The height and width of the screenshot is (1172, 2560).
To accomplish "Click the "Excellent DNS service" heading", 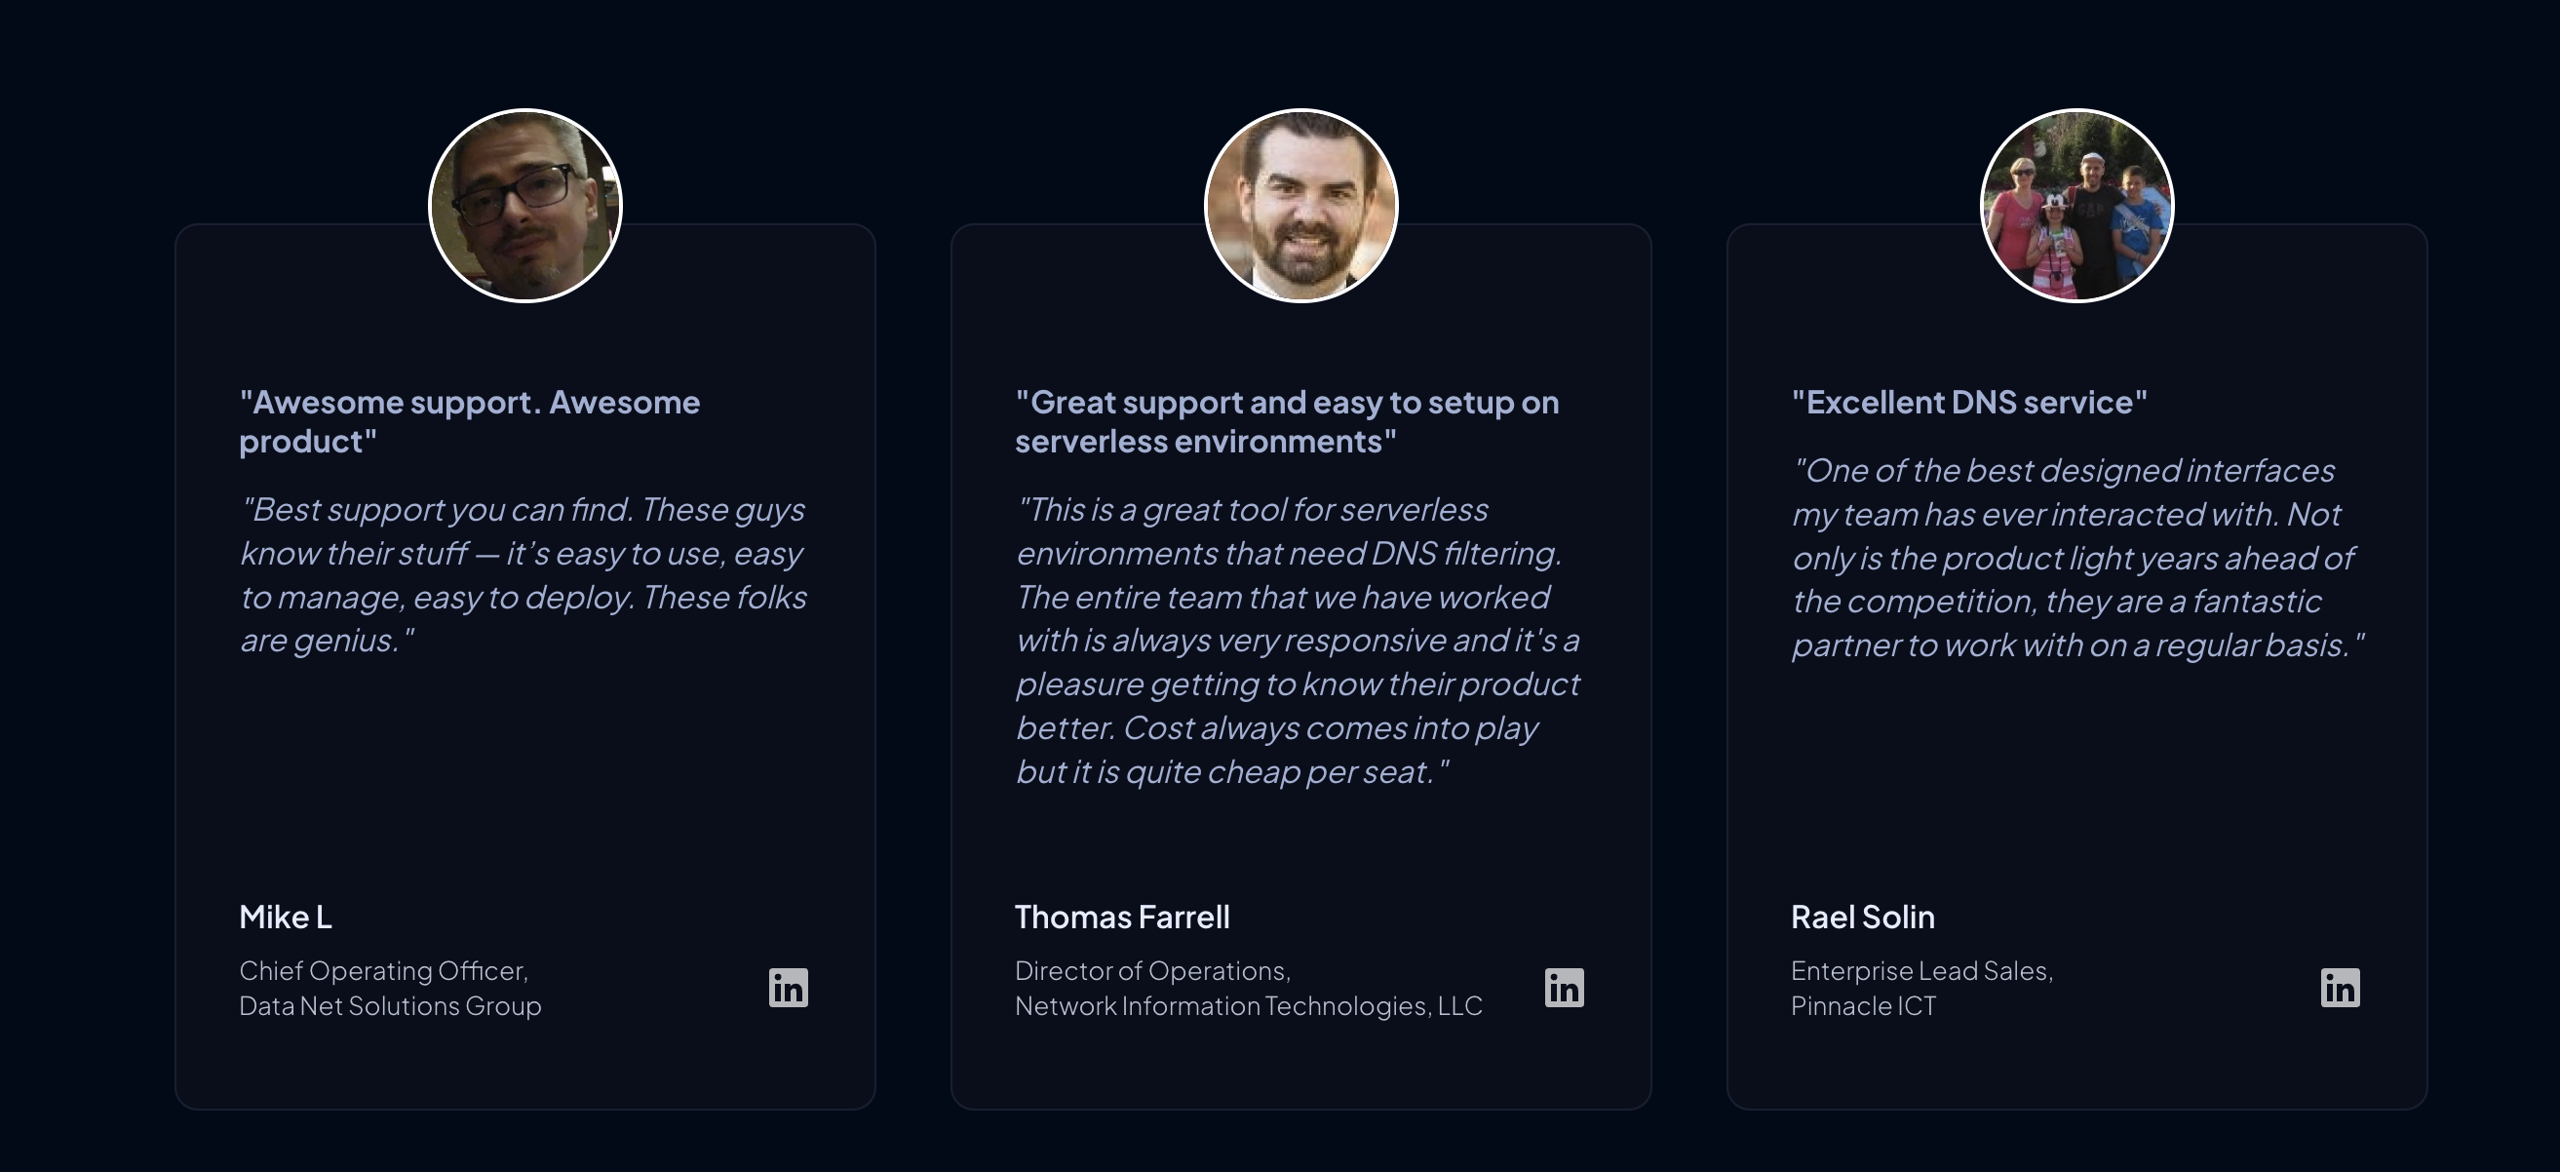I will click(x=1968, y=402).
